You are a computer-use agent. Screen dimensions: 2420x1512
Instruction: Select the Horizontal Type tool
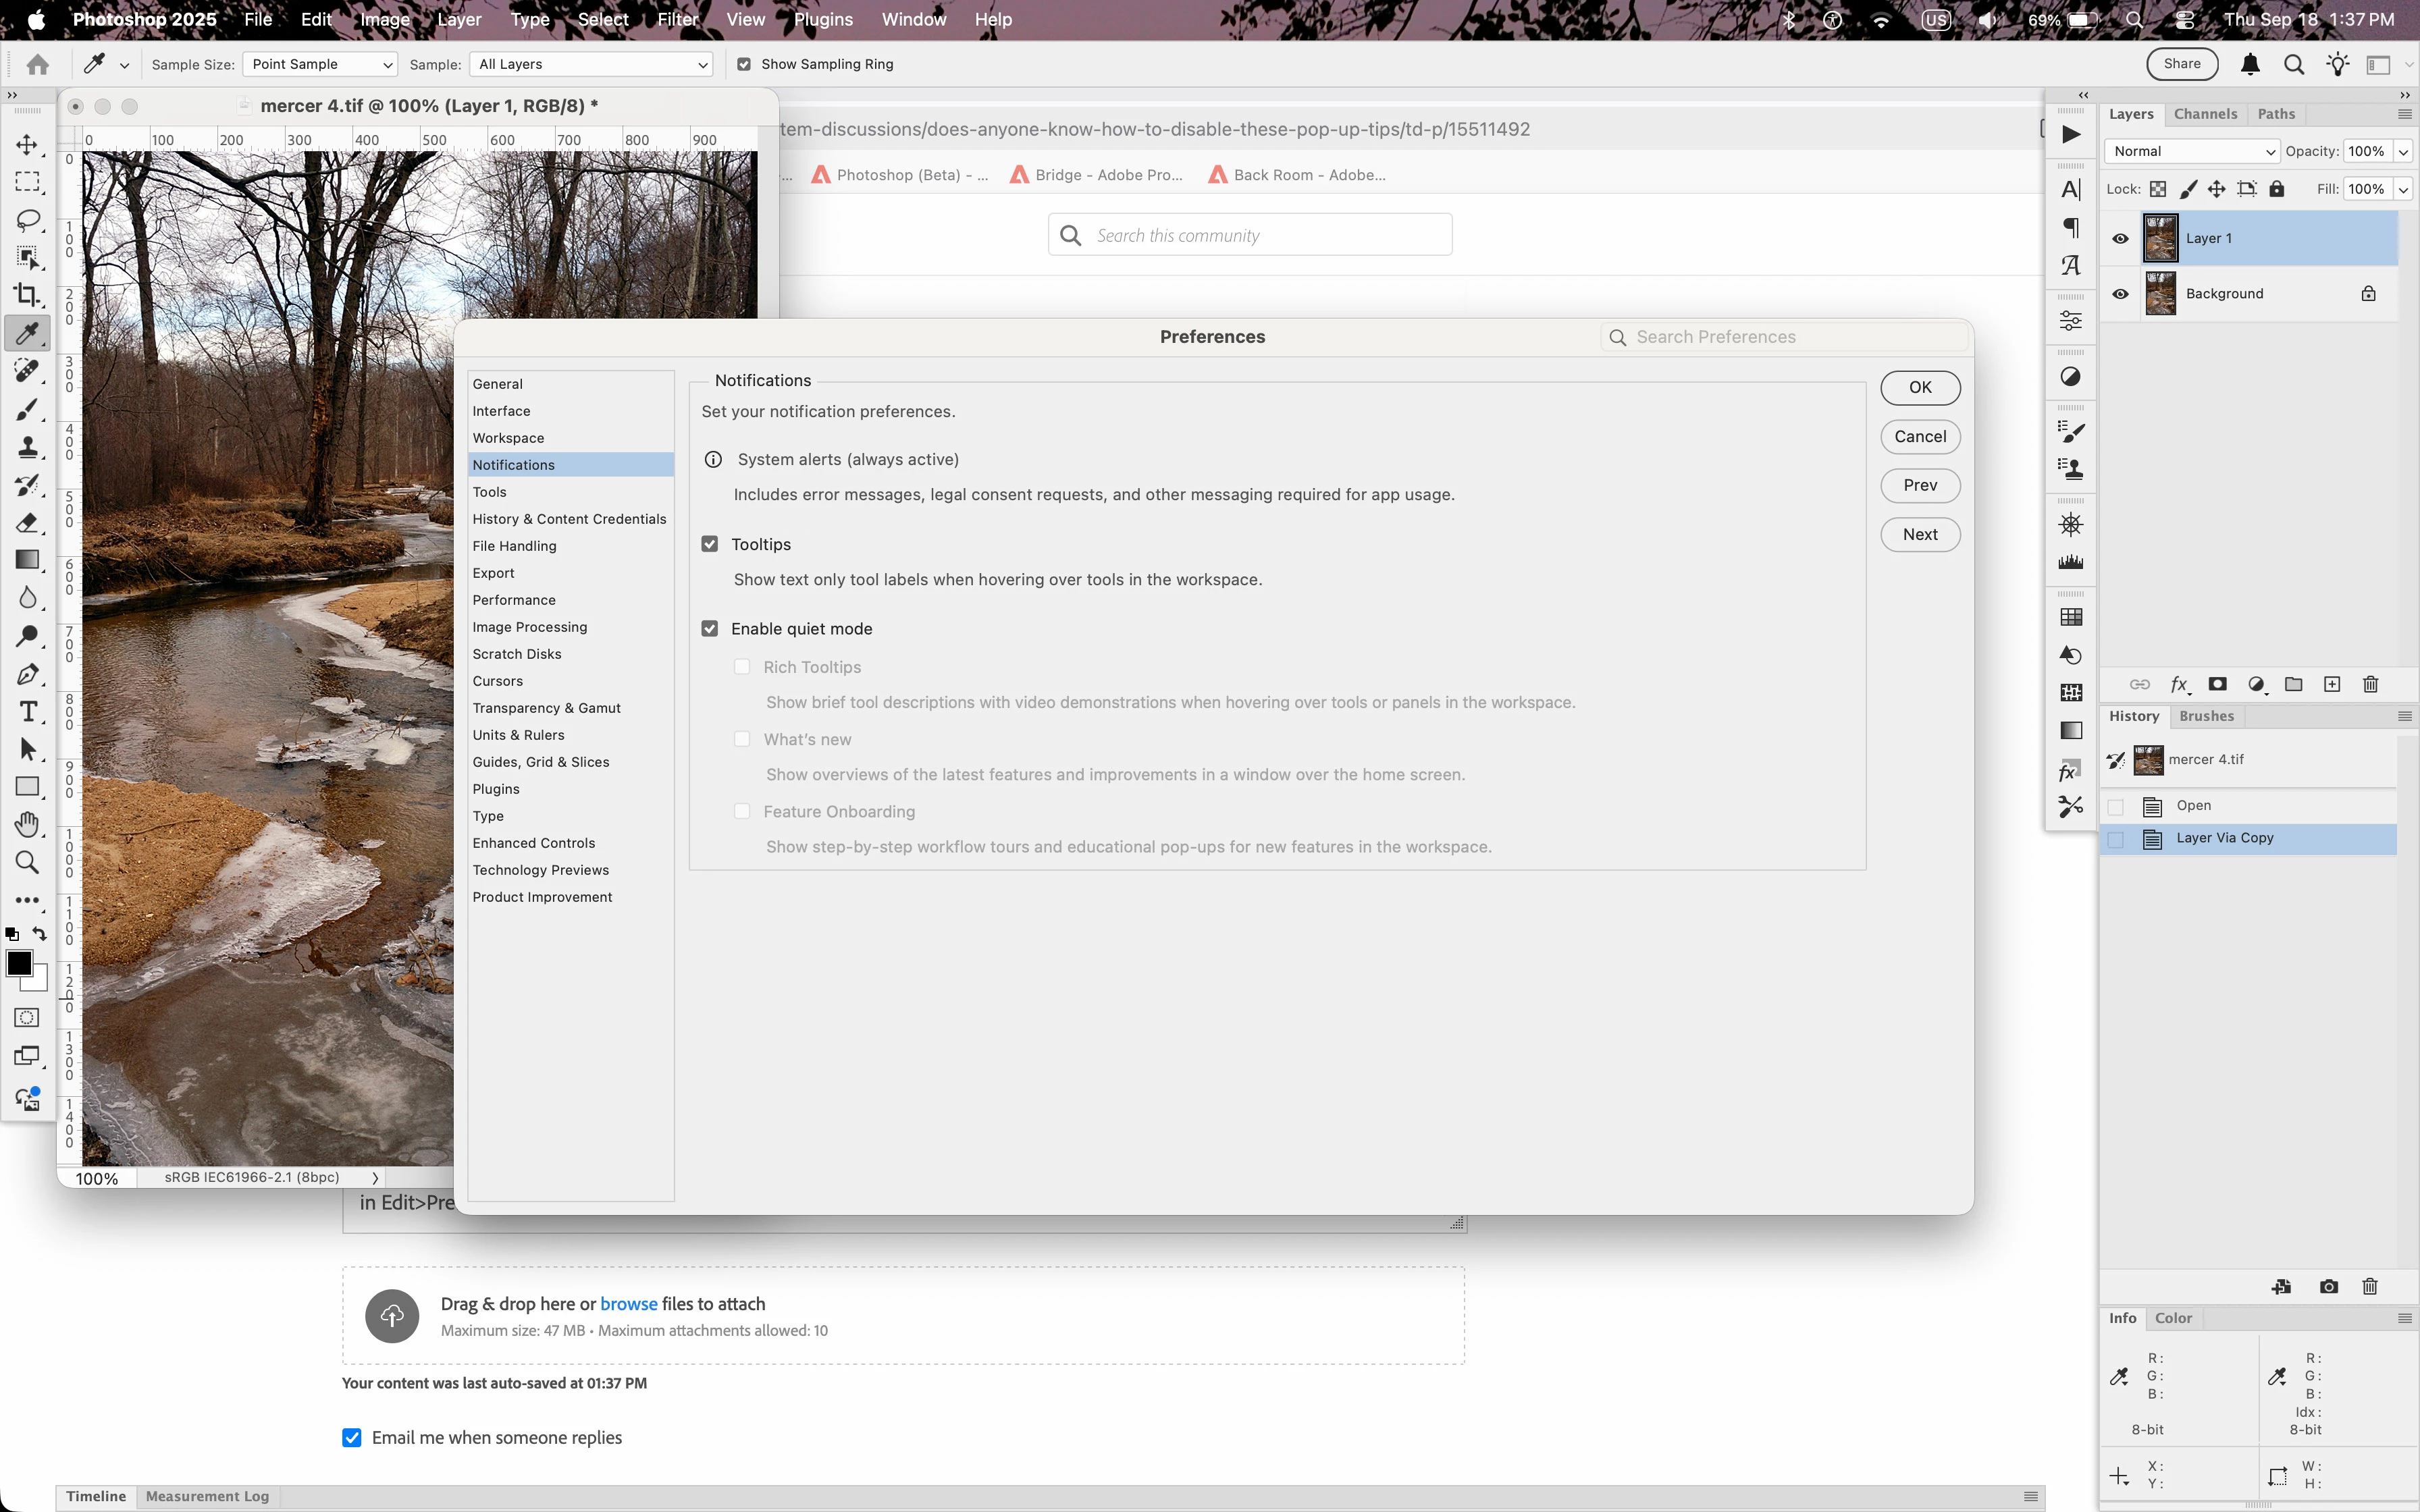coord(27,712)
